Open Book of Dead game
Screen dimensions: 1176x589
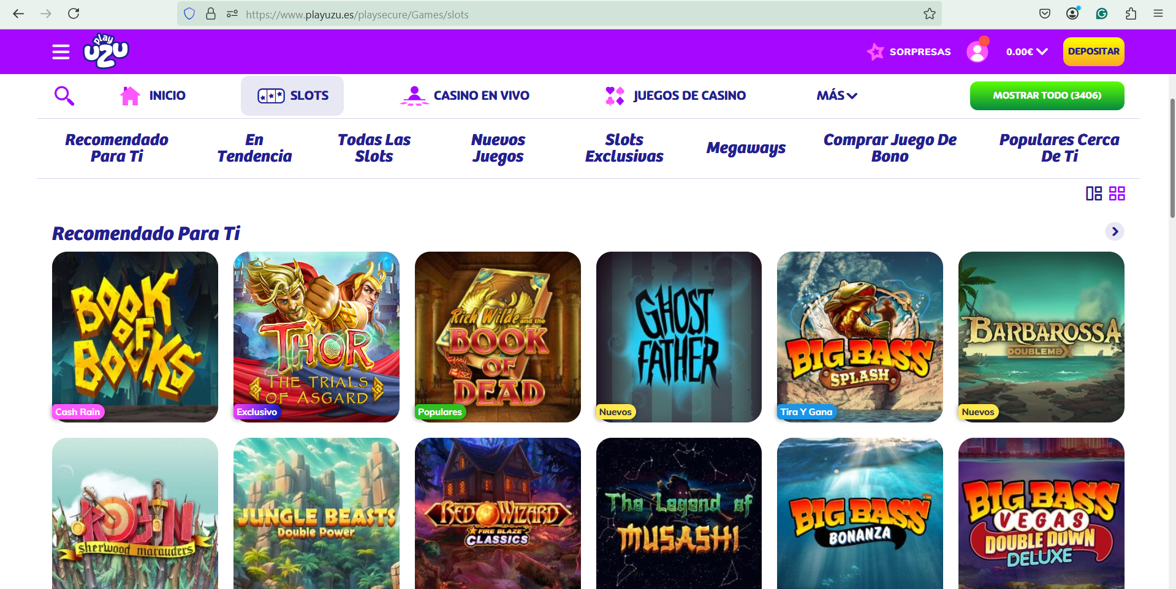498,337
